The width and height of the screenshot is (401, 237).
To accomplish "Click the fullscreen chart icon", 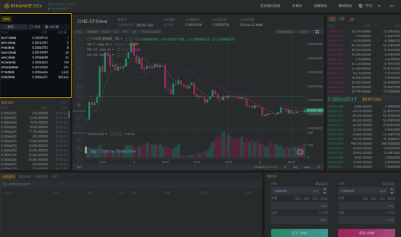I will tap(317, 32).
